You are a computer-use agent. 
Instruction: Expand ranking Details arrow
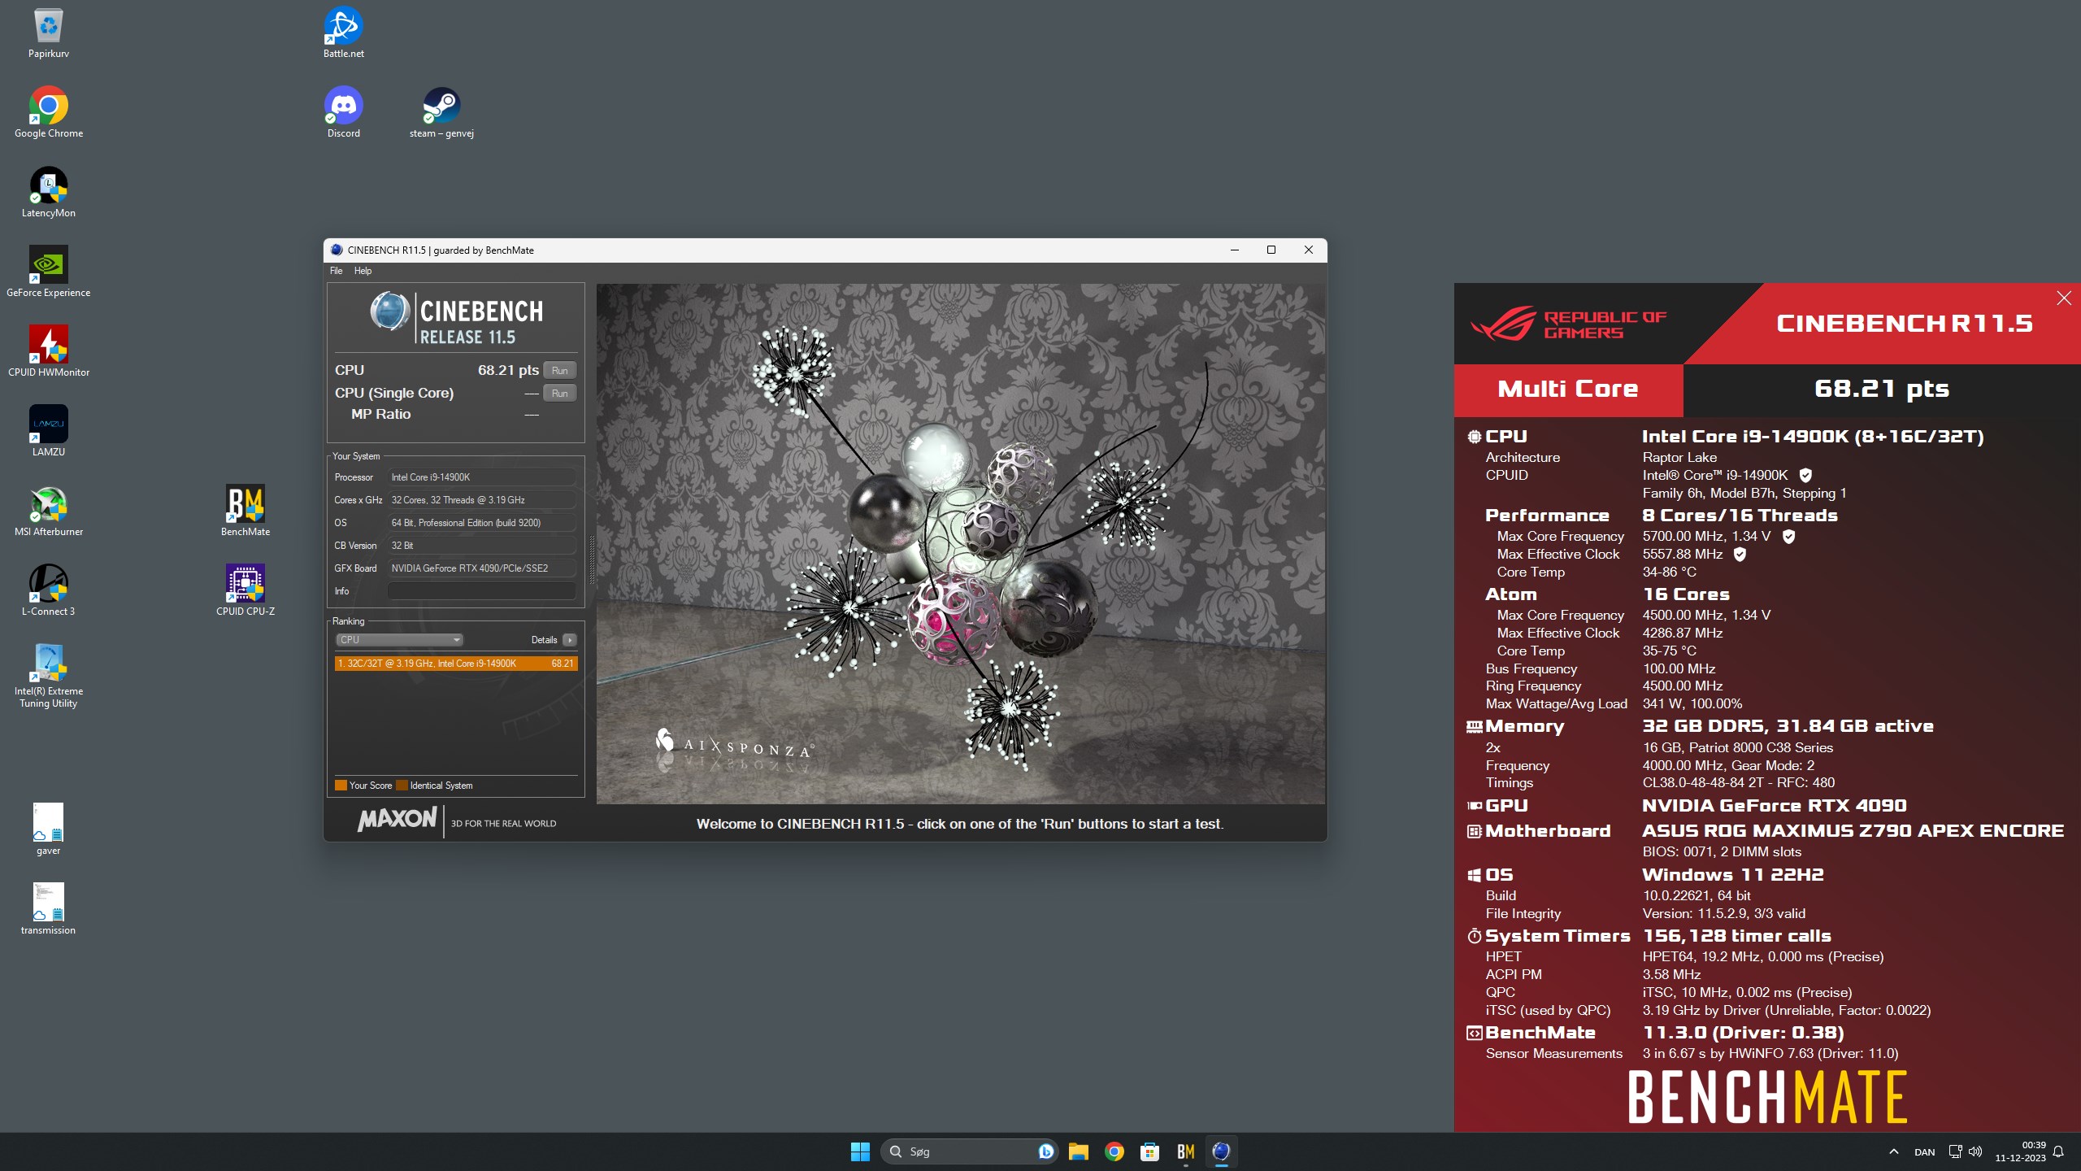pyautogui.click(x=570, y=640)
